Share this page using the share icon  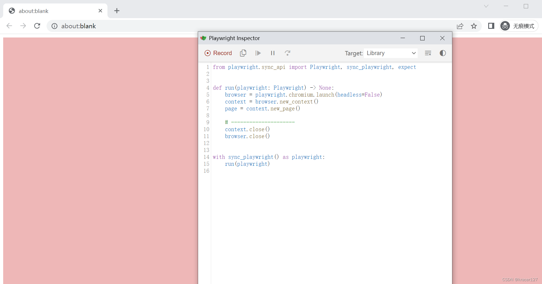pyautogui.click(x=460, y=26)
